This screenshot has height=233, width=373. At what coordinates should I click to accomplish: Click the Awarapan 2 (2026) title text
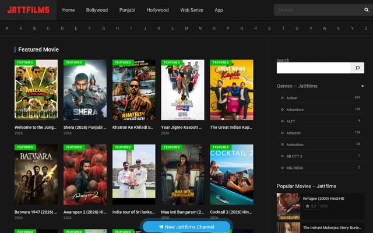[85, 212]
